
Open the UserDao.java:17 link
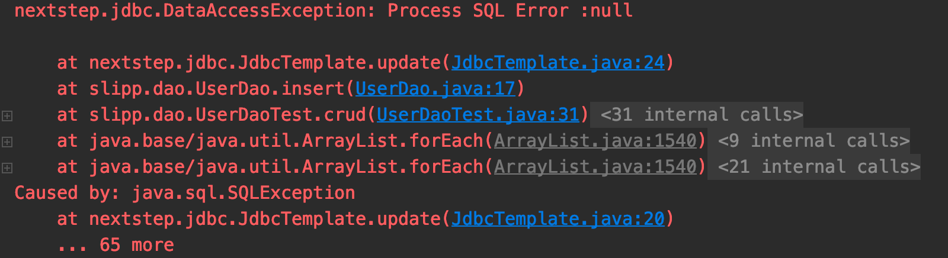coord(435,89)
